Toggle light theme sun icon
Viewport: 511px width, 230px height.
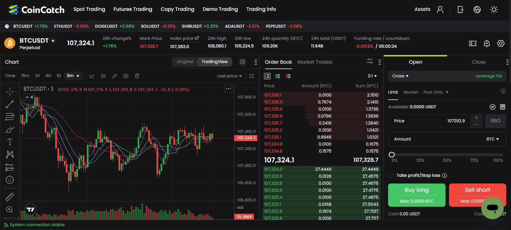coord(494,10)
